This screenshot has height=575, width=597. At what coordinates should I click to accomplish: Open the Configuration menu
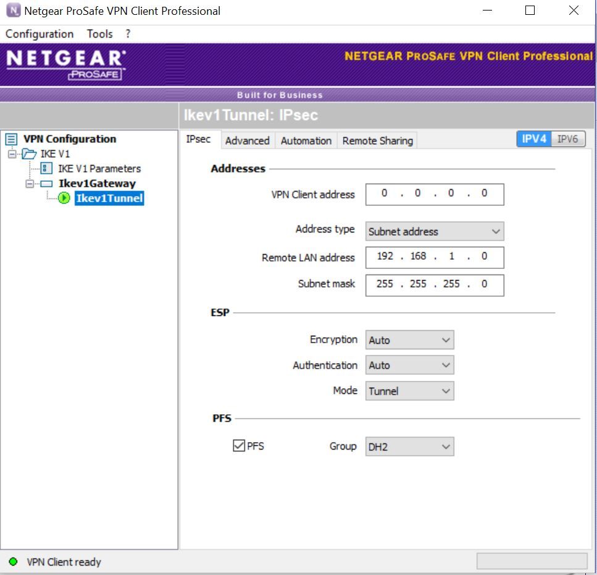40,34
